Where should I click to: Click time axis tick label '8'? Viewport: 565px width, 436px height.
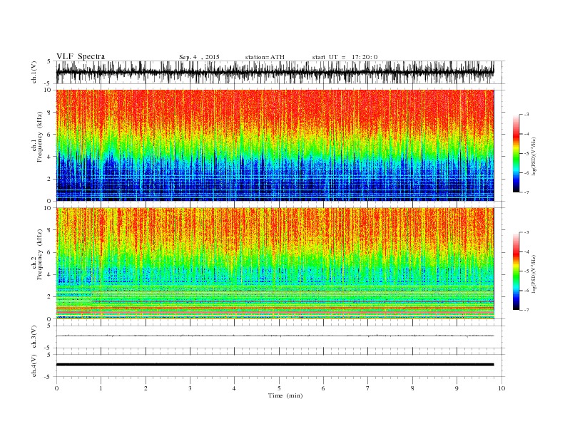[x=412, y=388]
